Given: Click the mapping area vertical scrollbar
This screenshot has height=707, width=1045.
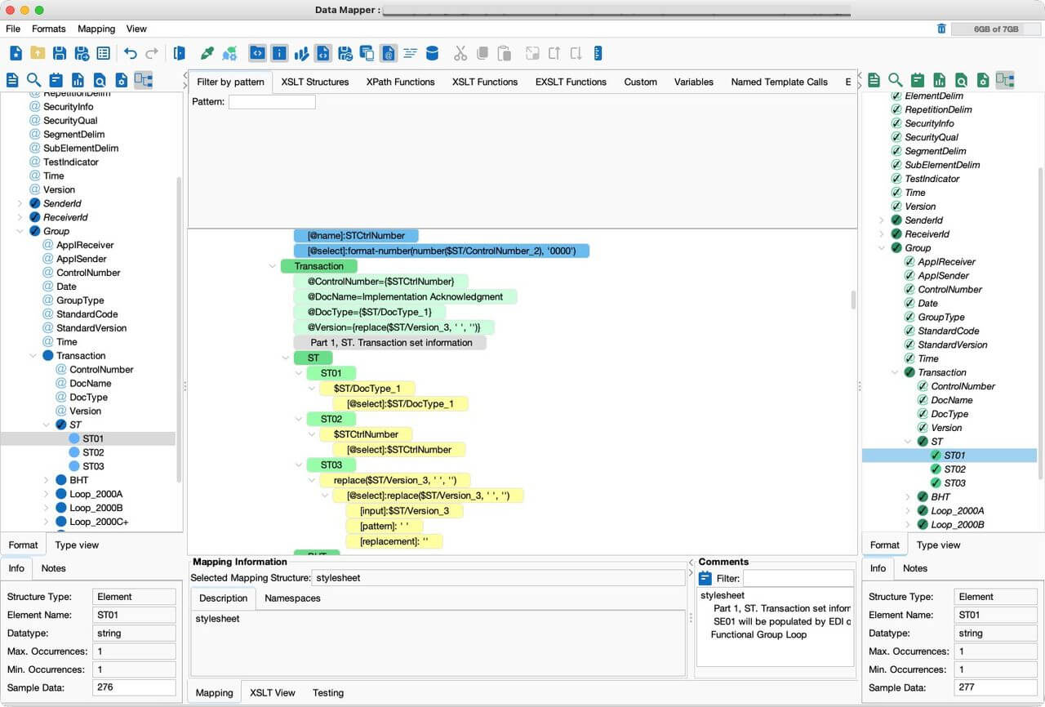Looking at the screenshot, I should (x=853, y=299).
